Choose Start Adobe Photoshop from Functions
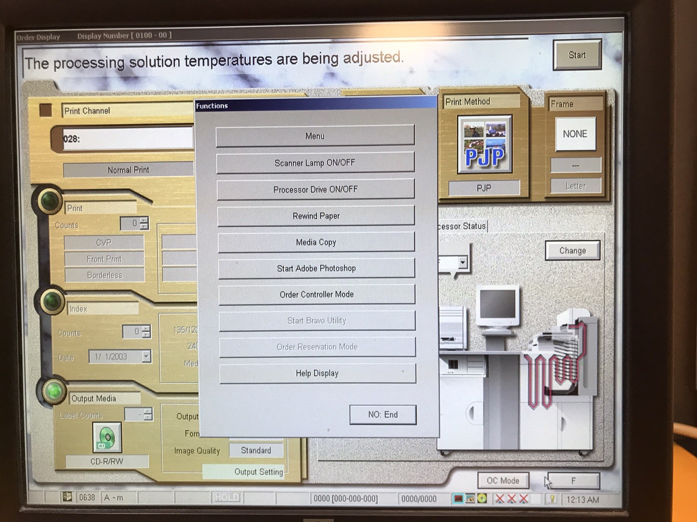Screen dimensions: 697x522 316,268
